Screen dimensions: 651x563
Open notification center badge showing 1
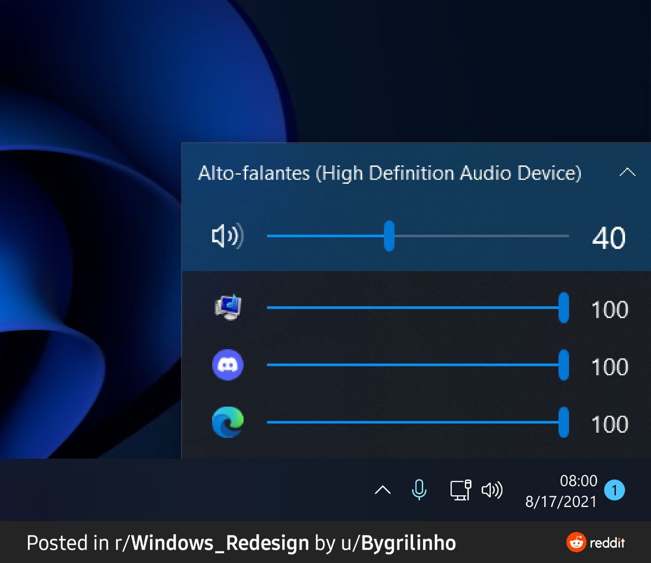point(614,490)
